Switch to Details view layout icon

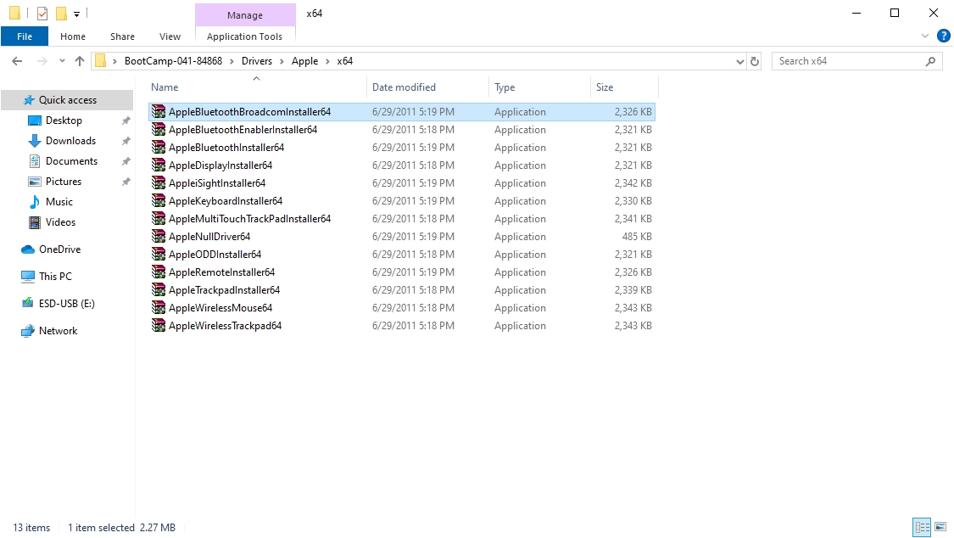tap(923, 527)
